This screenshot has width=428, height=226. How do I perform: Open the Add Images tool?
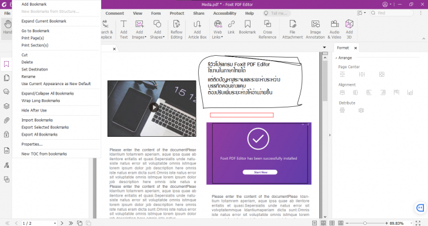pos(139,29)
